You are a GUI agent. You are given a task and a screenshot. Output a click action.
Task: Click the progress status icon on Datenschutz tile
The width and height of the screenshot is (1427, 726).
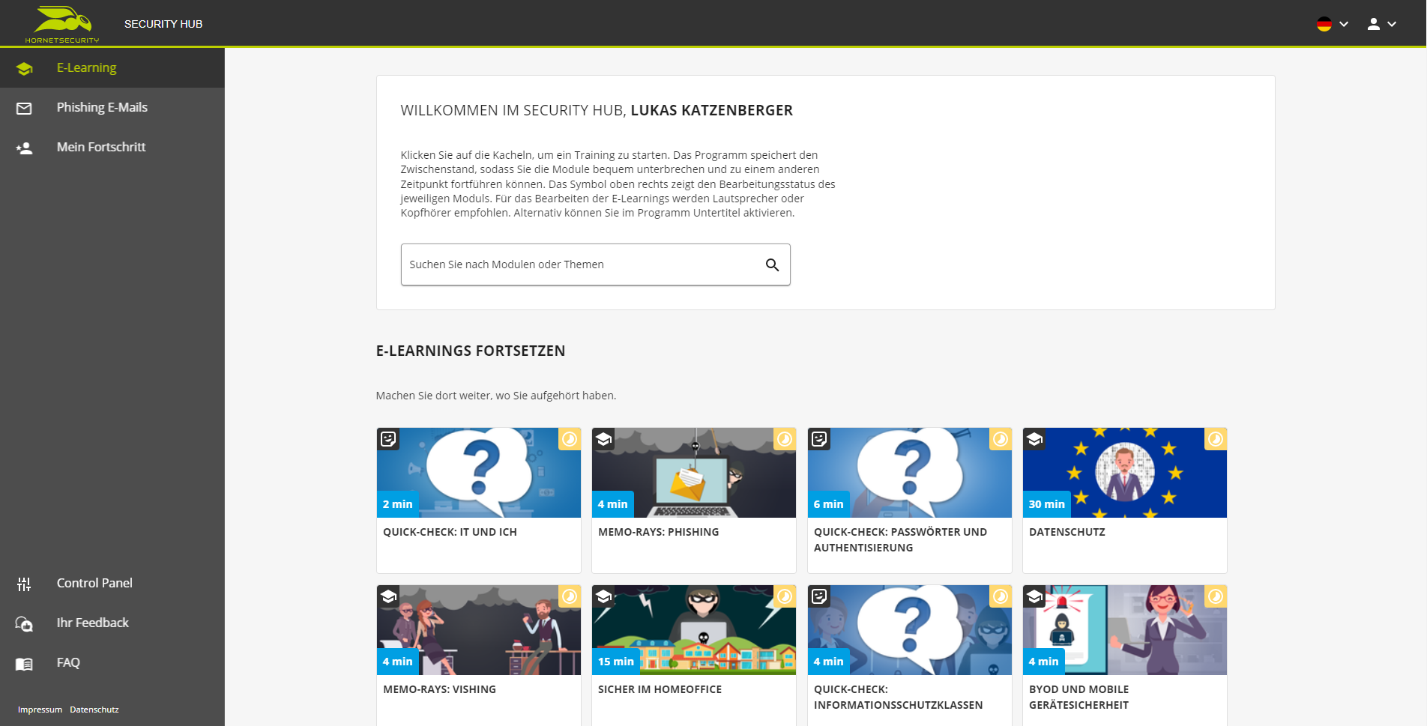pos(1216,439)
